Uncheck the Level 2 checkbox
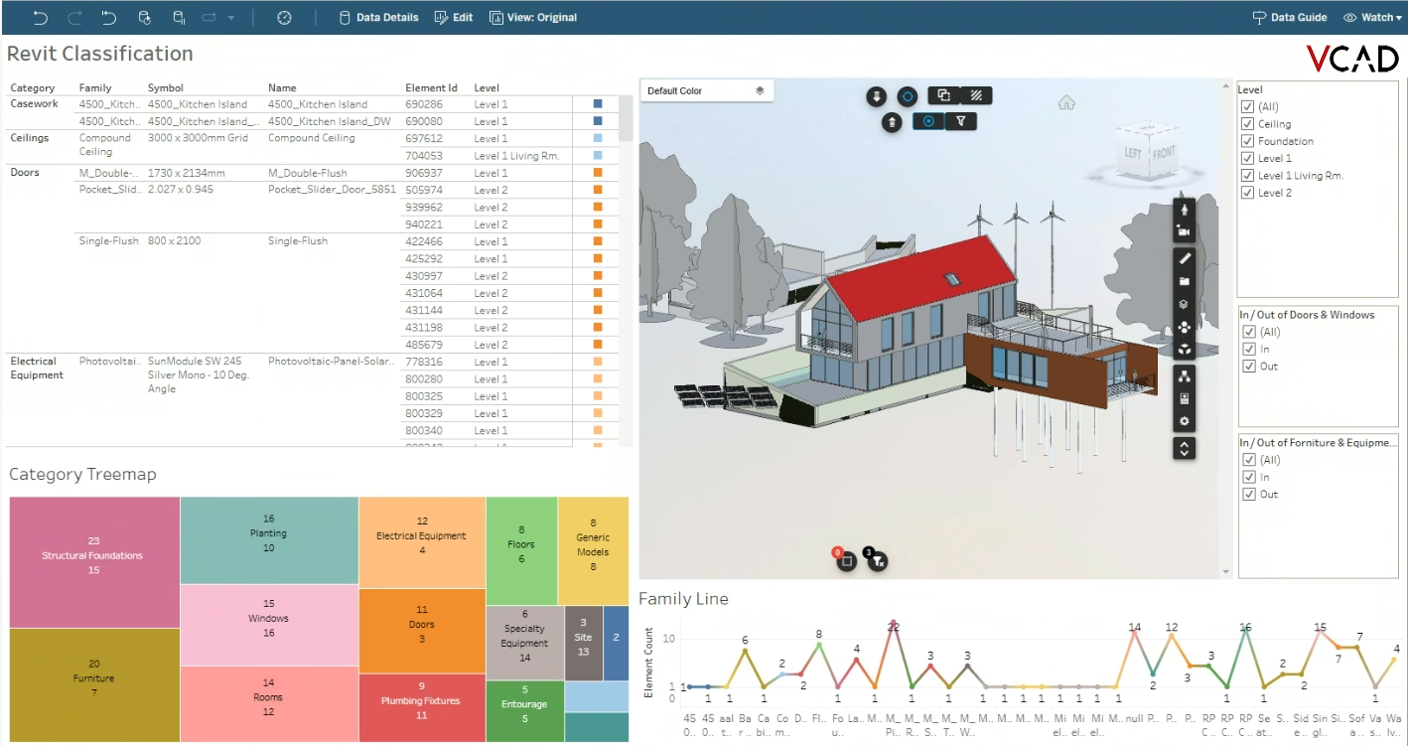 click(x=1247, y=193)
